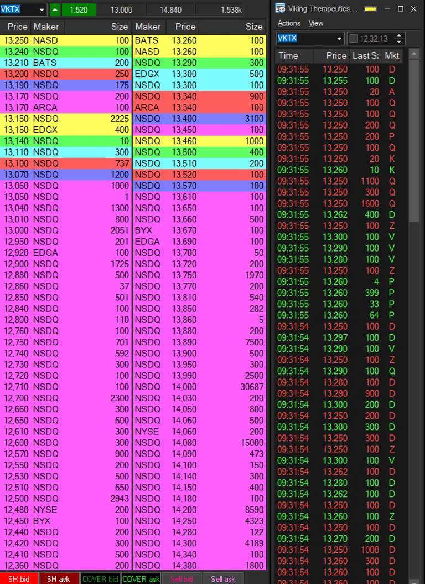
Task: Select the 13,150 EDGX 400 bid row
Action: (x=65, y=130)
